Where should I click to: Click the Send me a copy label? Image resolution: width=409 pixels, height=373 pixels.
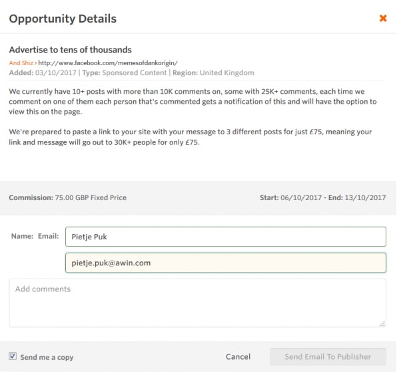click(47, 357)
